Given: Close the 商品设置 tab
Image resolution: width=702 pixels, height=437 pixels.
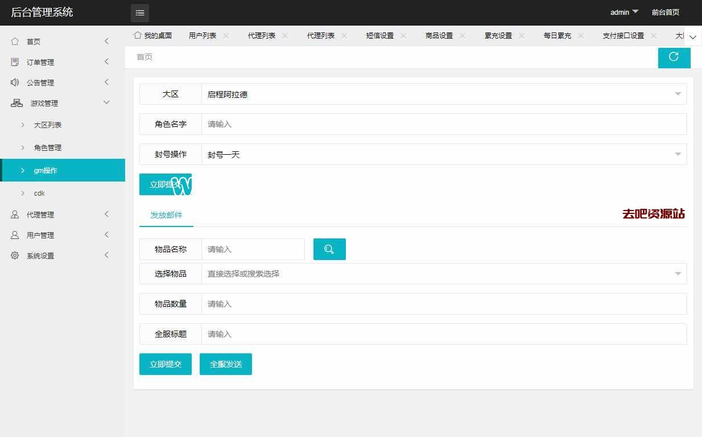Looking at the screenshot, I should [463, 35].
